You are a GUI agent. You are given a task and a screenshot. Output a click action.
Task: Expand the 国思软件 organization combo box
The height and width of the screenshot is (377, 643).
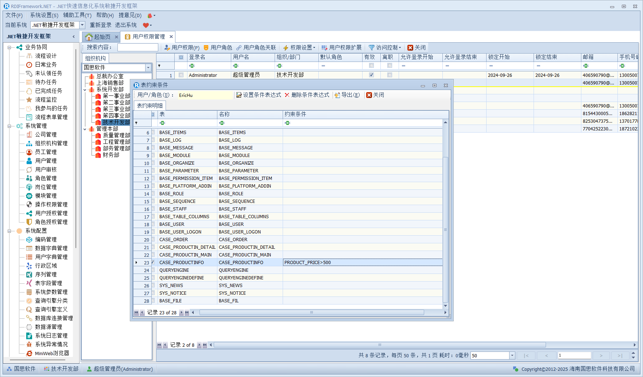click(148, 68)
